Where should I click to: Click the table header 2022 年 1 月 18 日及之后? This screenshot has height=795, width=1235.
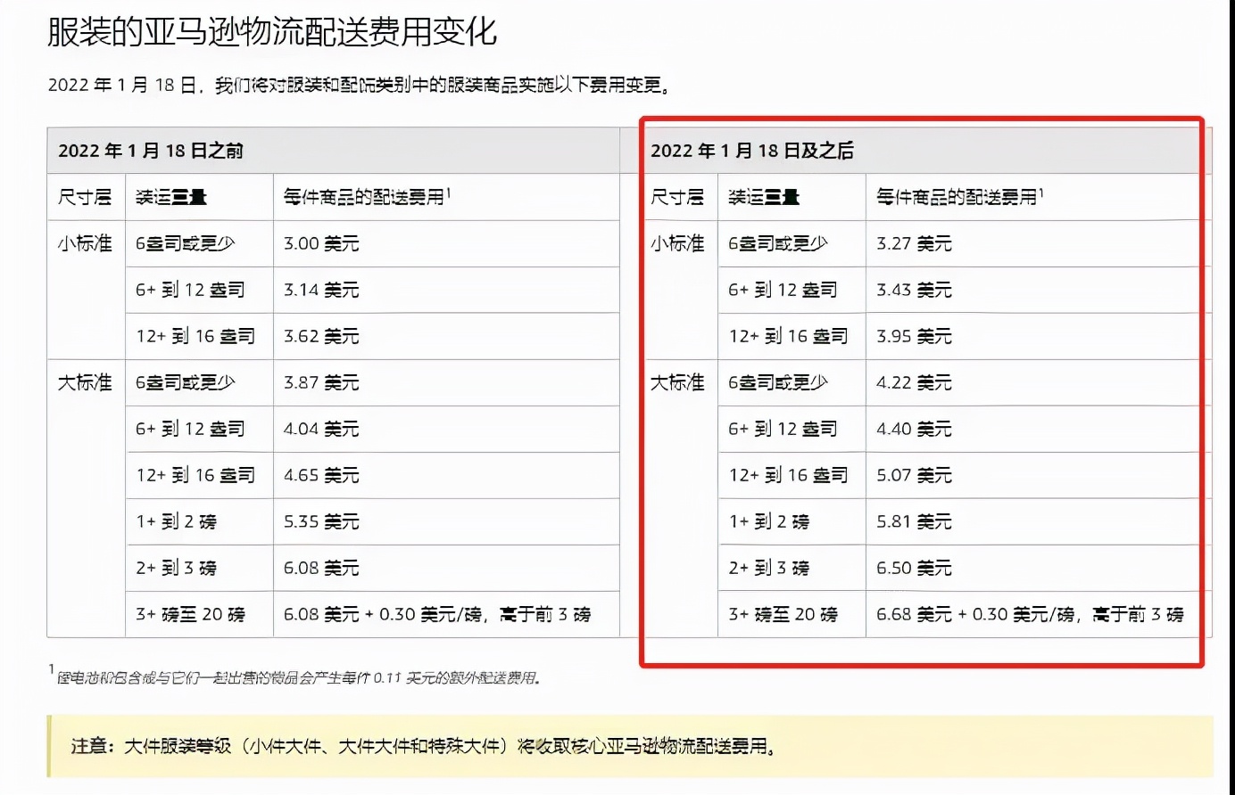(752, 151)
